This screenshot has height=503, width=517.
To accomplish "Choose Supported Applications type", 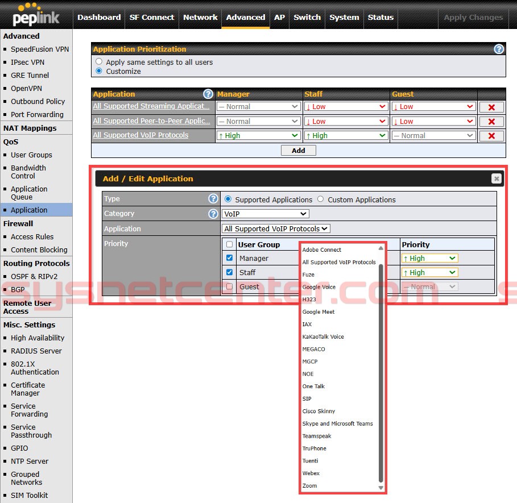I will click(228, 199).
